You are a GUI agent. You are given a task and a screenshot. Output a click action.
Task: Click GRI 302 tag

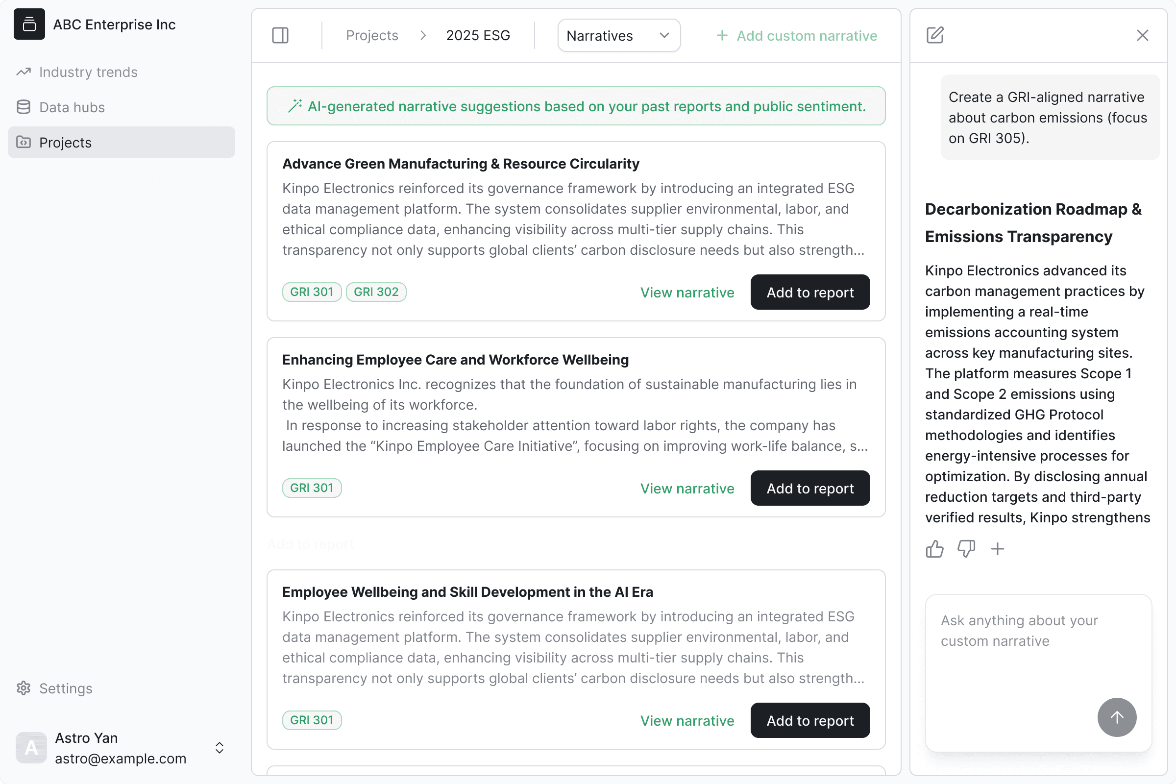tap(376, 292)
